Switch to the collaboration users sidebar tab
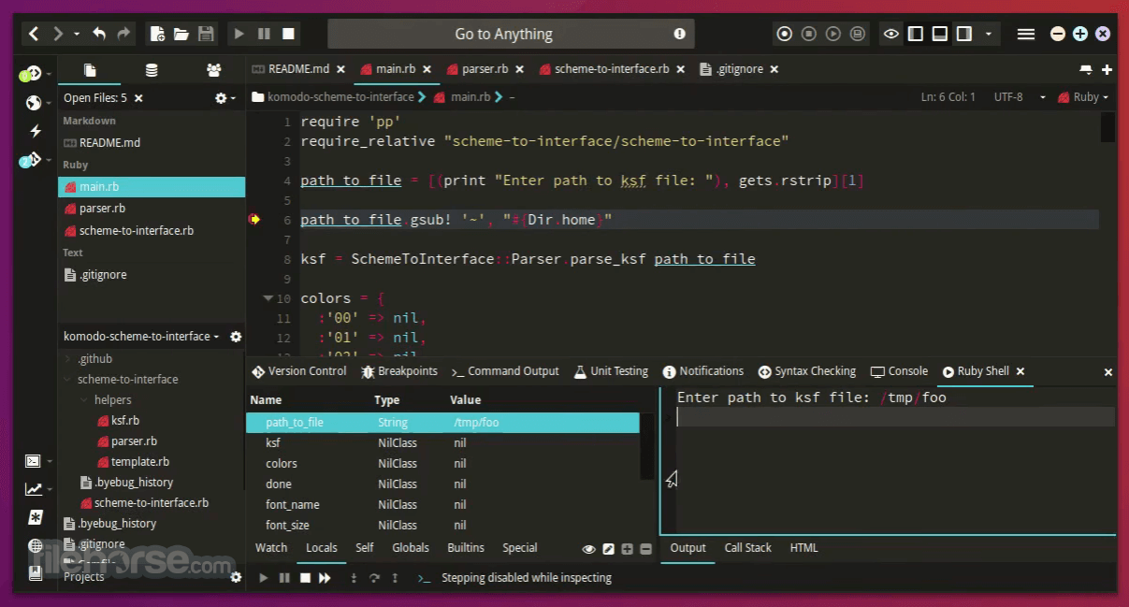 coord(214,70)
